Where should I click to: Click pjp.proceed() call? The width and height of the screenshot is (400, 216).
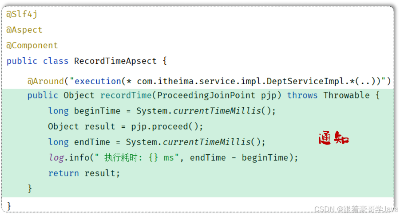(164, 126)
